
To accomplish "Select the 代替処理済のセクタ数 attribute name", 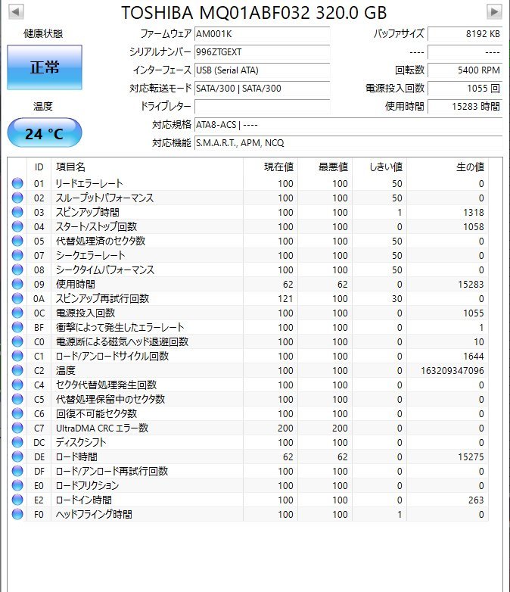I will [101, 241].
